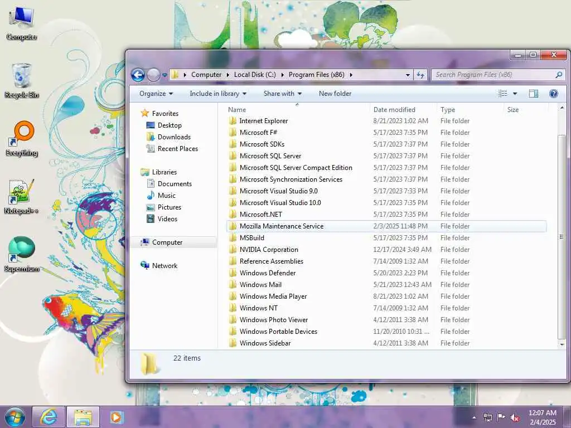The width and height of the screenshot is (571, 428).
Task: Click the muted volume icon in system tray
Action: tap(515, 417)
